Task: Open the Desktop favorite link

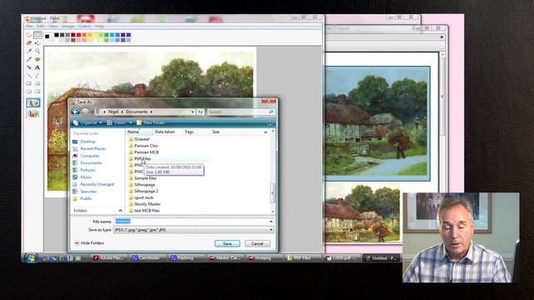Action: tap(88, 142)
